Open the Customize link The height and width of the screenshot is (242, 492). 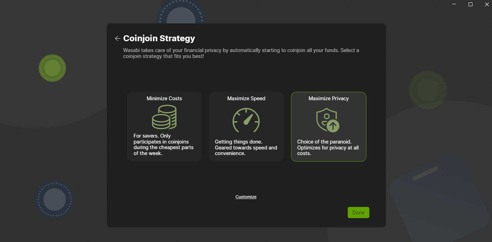[x=246, y=197]
